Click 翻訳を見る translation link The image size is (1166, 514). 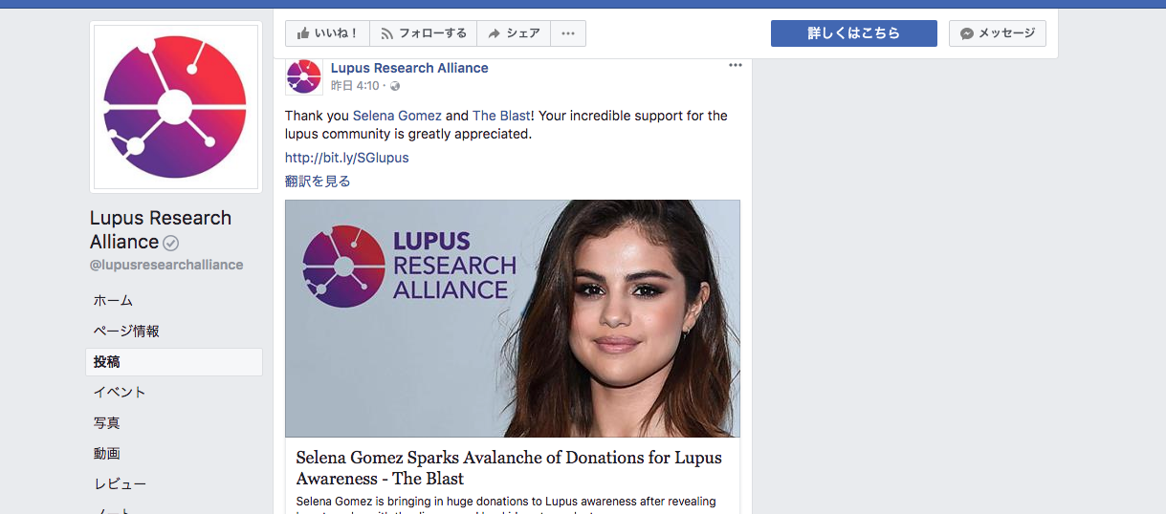point(318,181)
